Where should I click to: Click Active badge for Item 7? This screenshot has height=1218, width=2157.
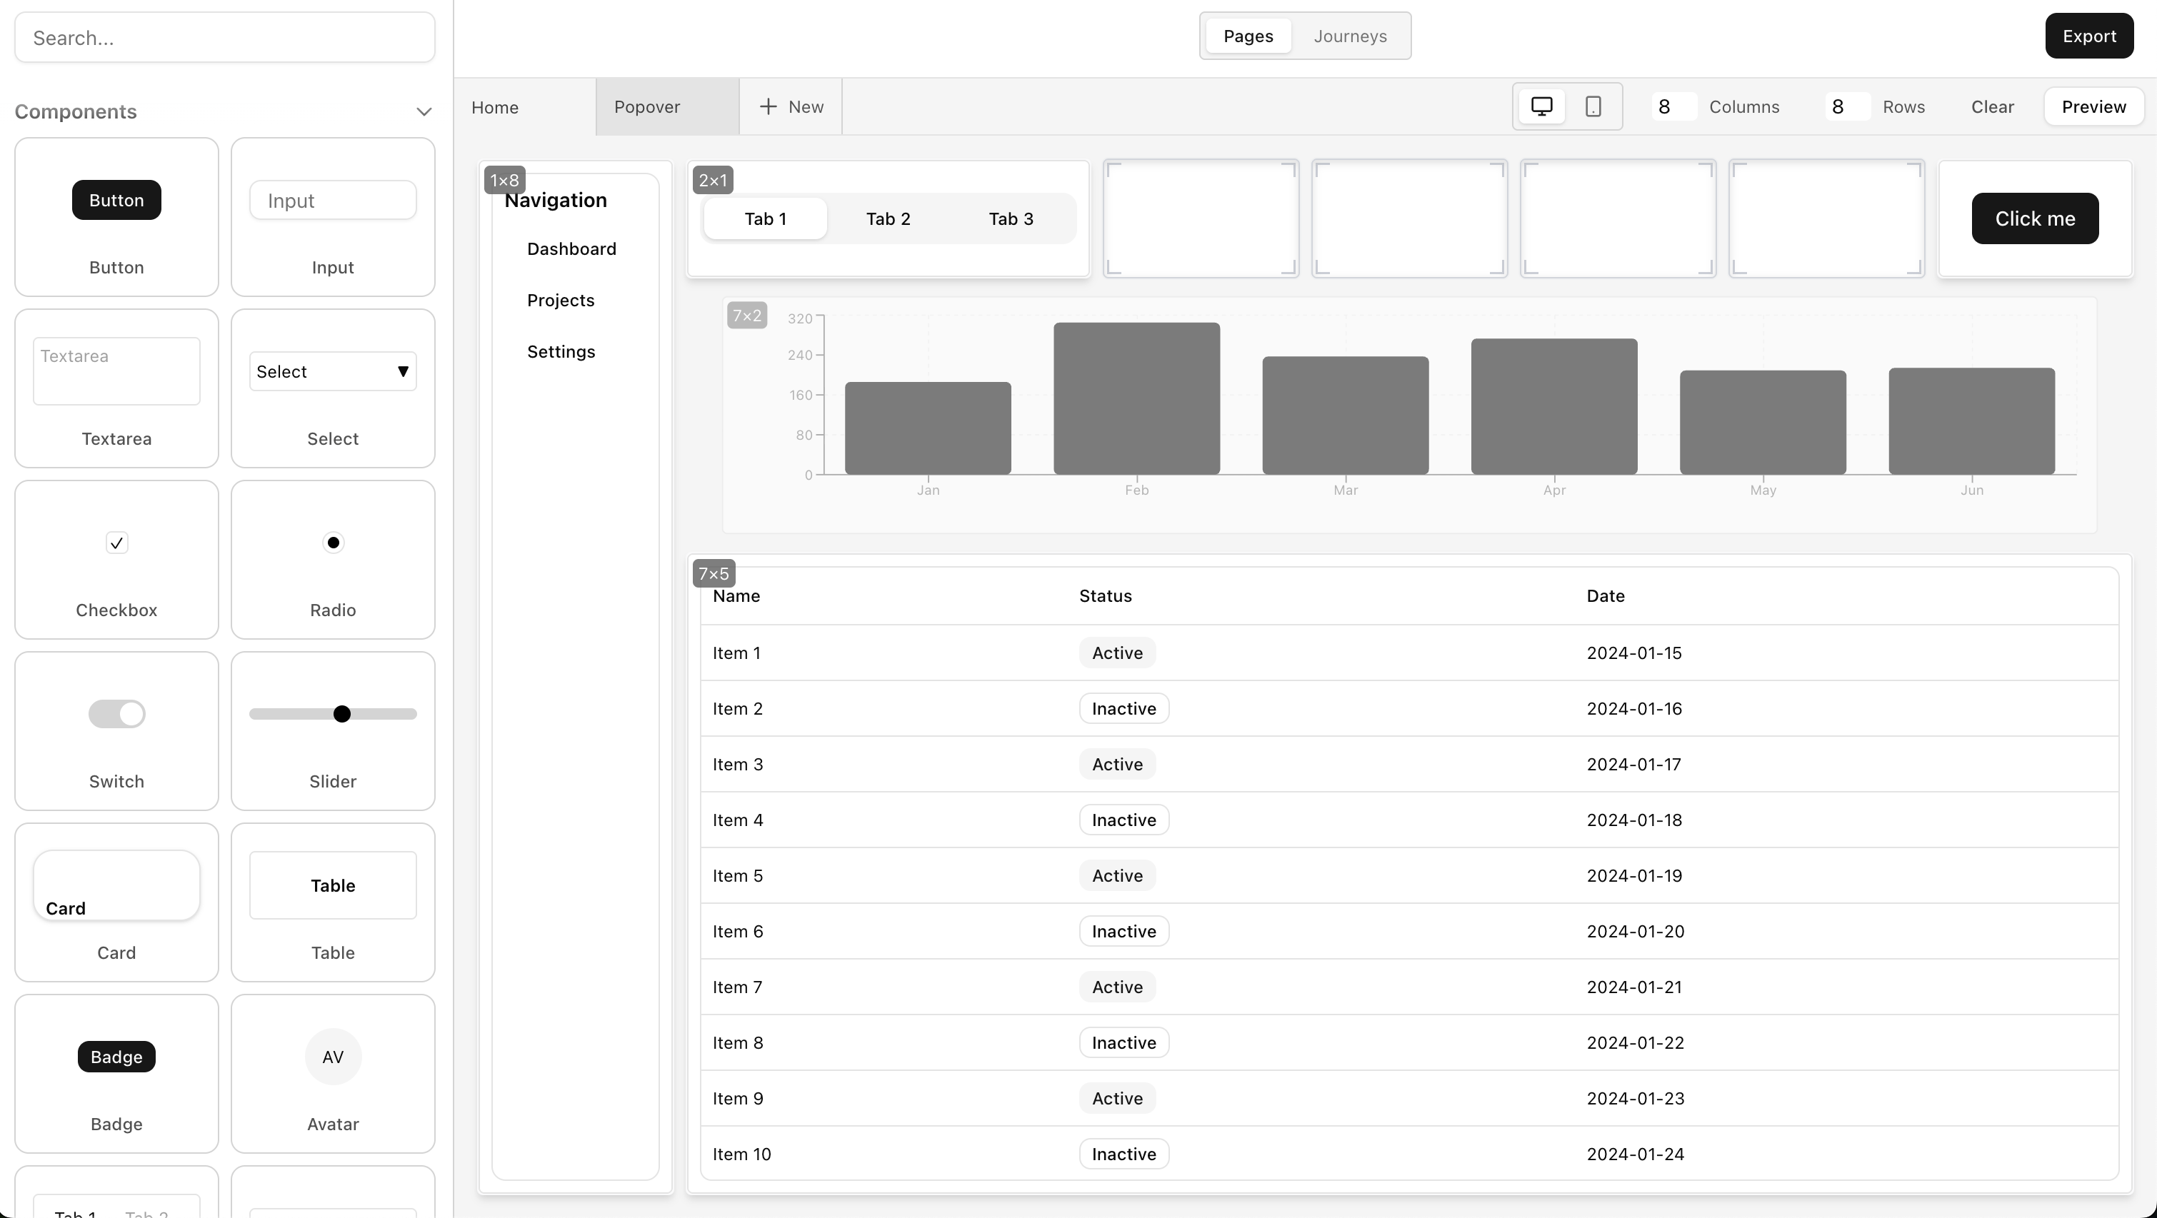pos(1117,987)
